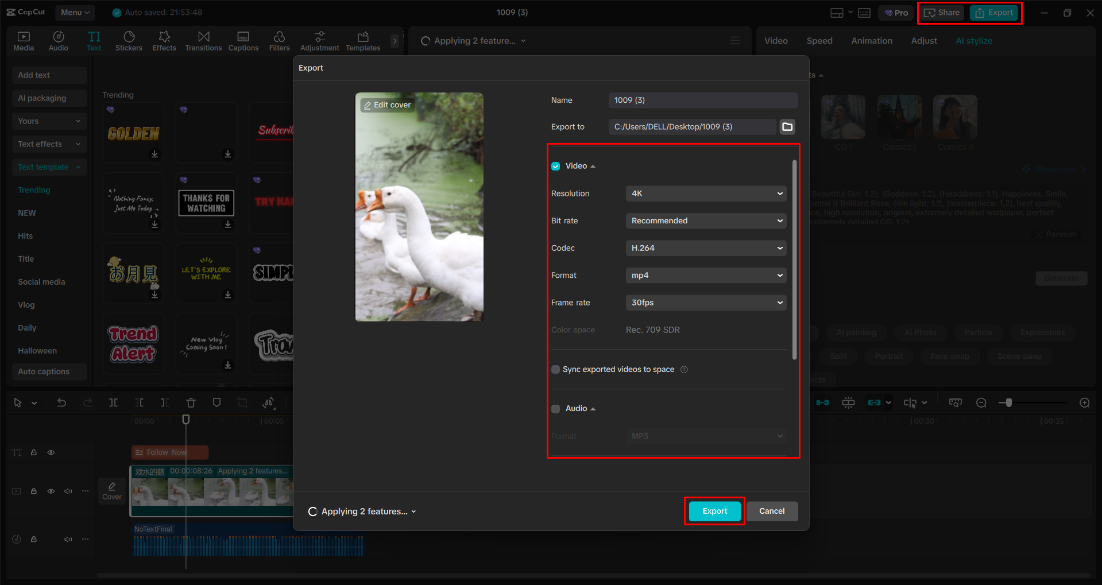Viewport: 1102px width, 585px height.
Task: Switch to the Animation tab
Action: click(x=871, y=40)
